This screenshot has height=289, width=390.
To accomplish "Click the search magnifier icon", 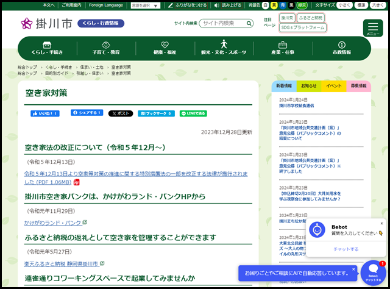I will [x=249, y=23].
